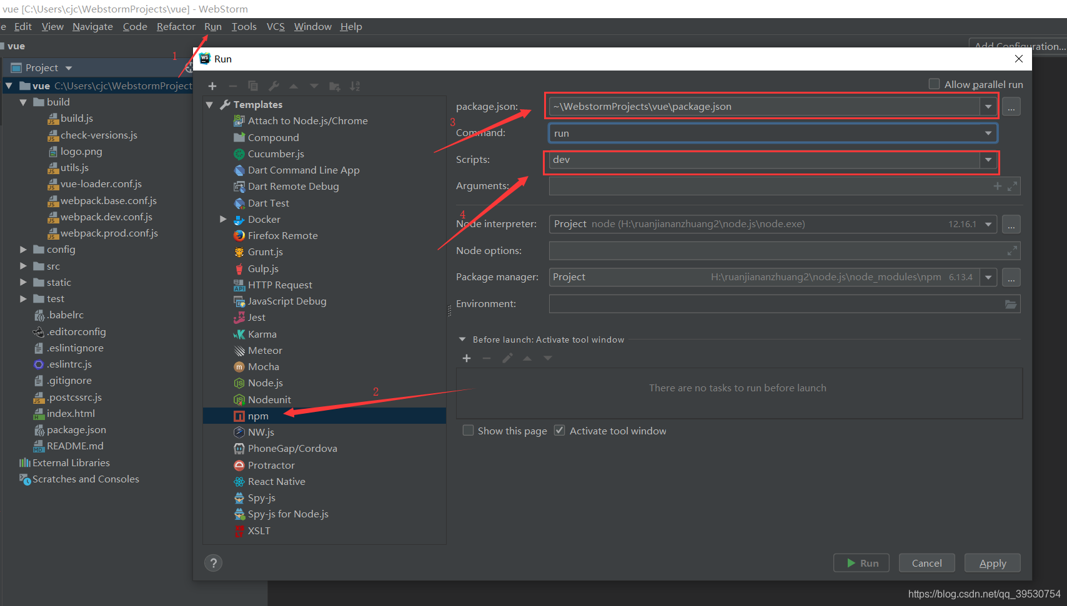1067x606 pixels.
Task: Sort configurations alphabetically
Action: pos(355,86)
